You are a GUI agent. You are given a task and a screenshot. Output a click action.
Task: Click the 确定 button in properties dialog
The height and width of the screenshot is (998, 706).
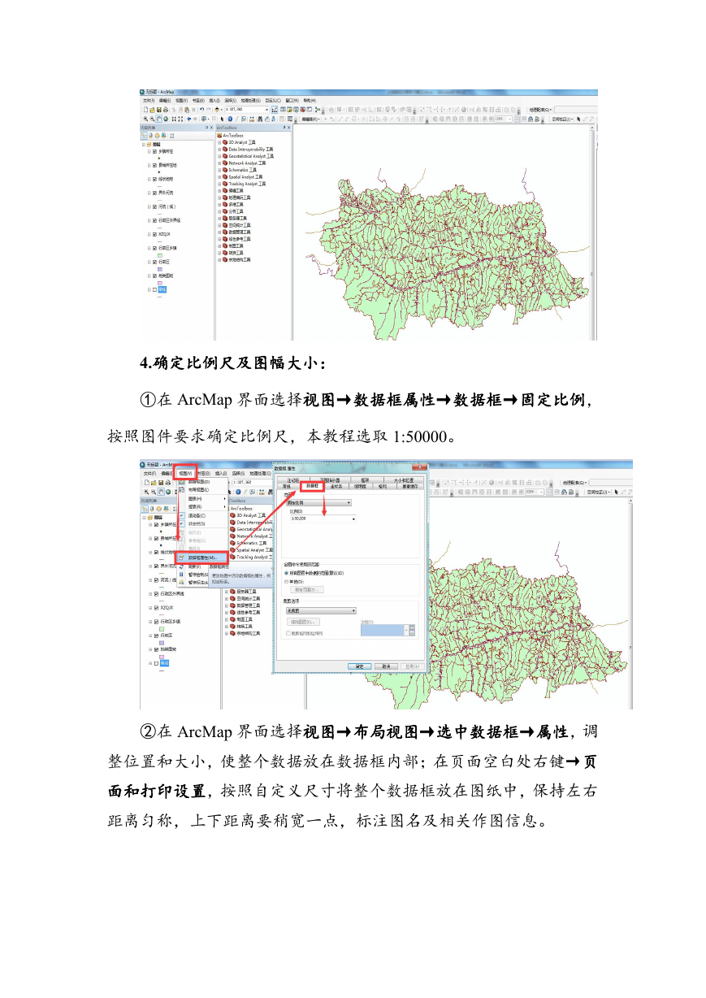(x=360, y=666)
